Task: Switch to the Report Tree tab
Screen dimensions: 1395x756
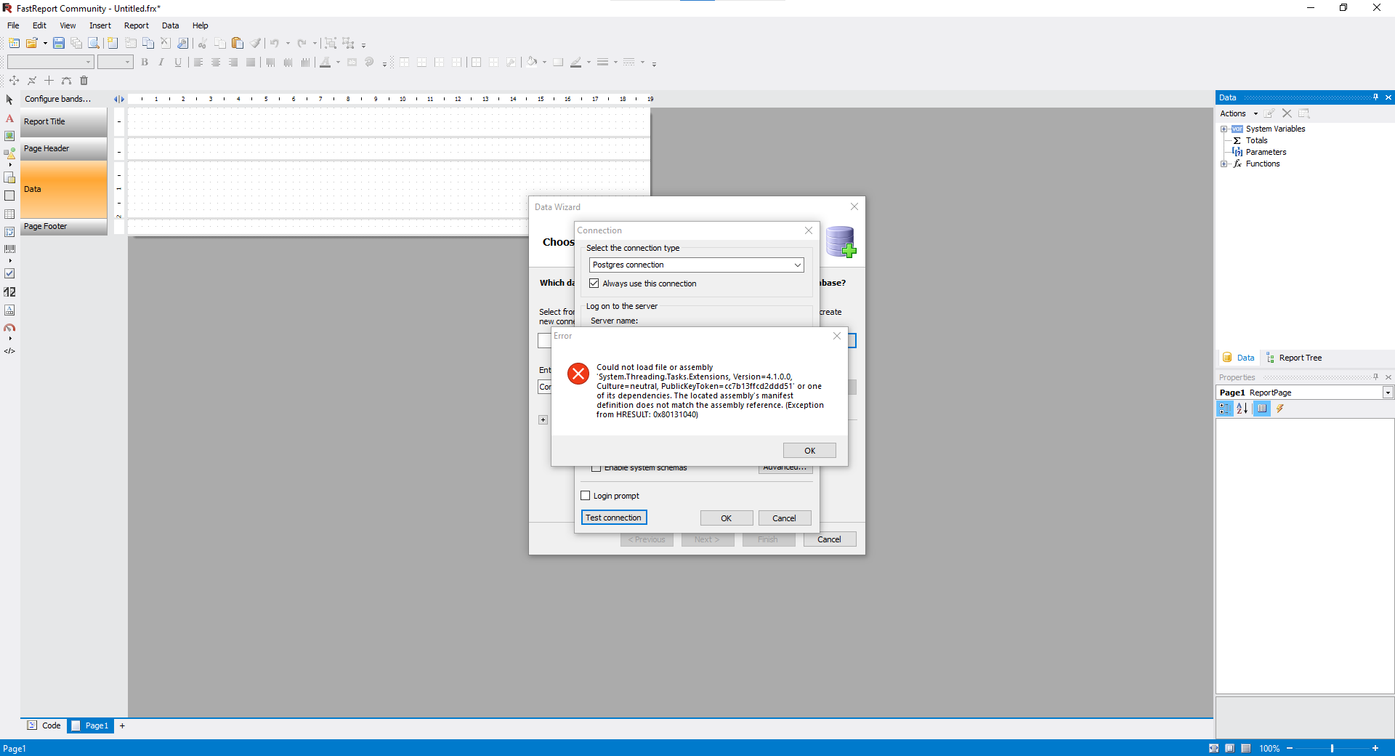Action: coord(1301,358)
